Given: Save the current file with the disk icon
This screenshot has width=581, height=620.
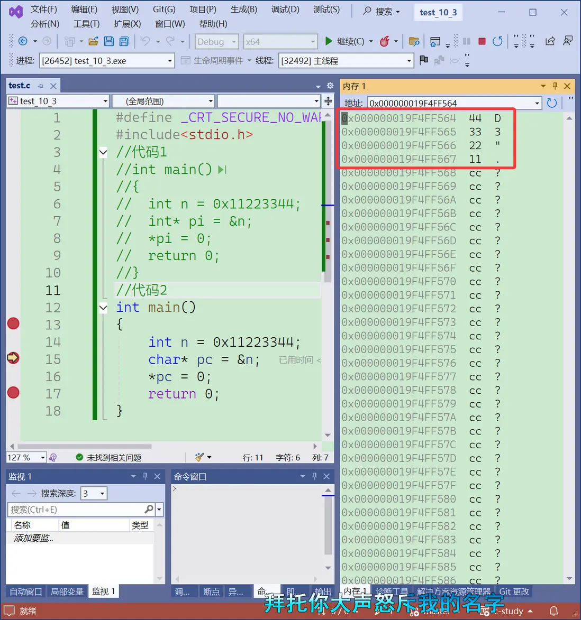Looking at the screenshot, I should coord(109,41).
